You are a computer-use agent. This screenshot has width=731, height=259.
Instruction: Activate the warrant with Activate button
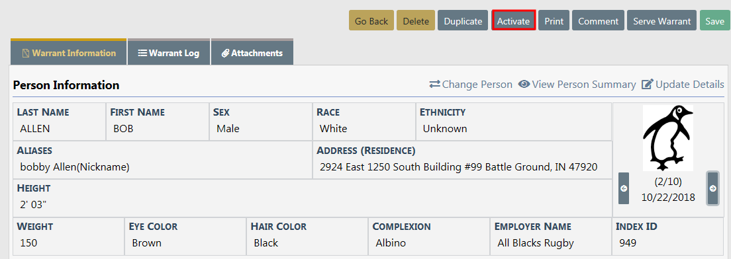[x=513, y=20]
